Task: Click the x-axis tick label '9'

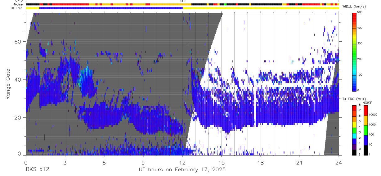Action: click(x=143, y=163)
